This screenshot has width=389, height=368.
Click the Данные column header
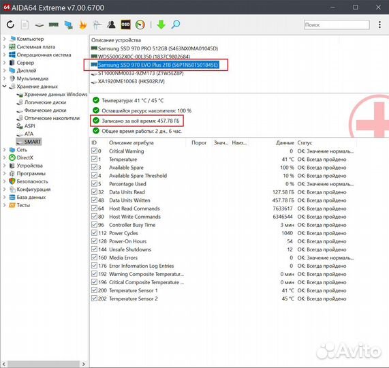285,142
